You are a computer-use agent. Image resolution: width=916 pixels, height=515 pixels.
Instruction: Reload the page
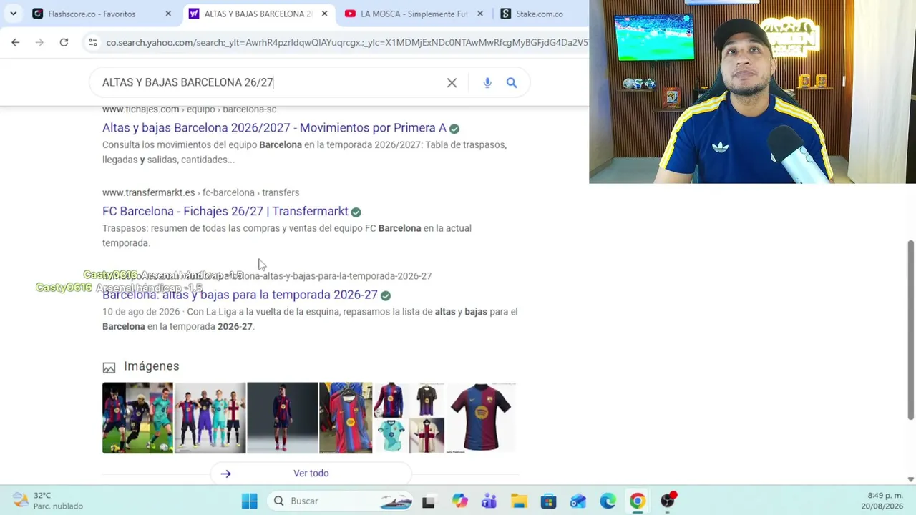point(64,42)
